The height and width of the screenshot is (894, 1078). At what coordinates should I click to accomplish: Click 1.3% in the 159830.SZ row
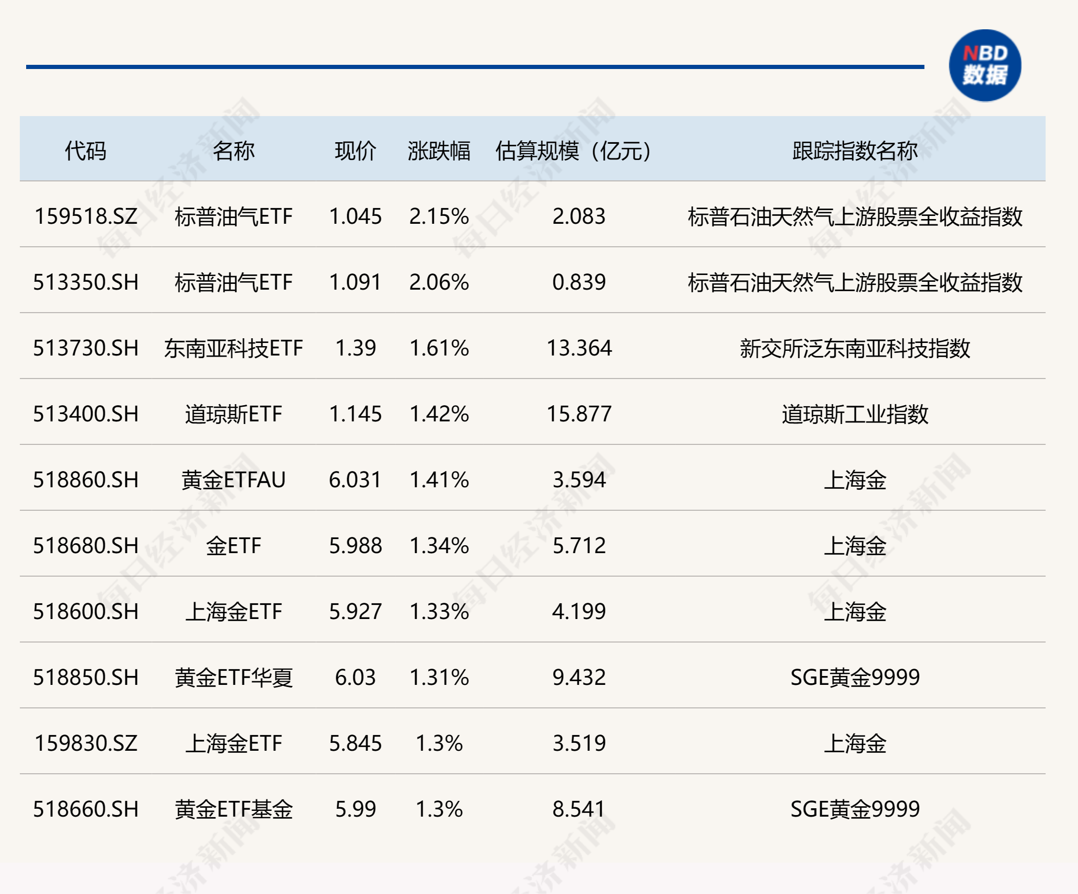point(439,743)
